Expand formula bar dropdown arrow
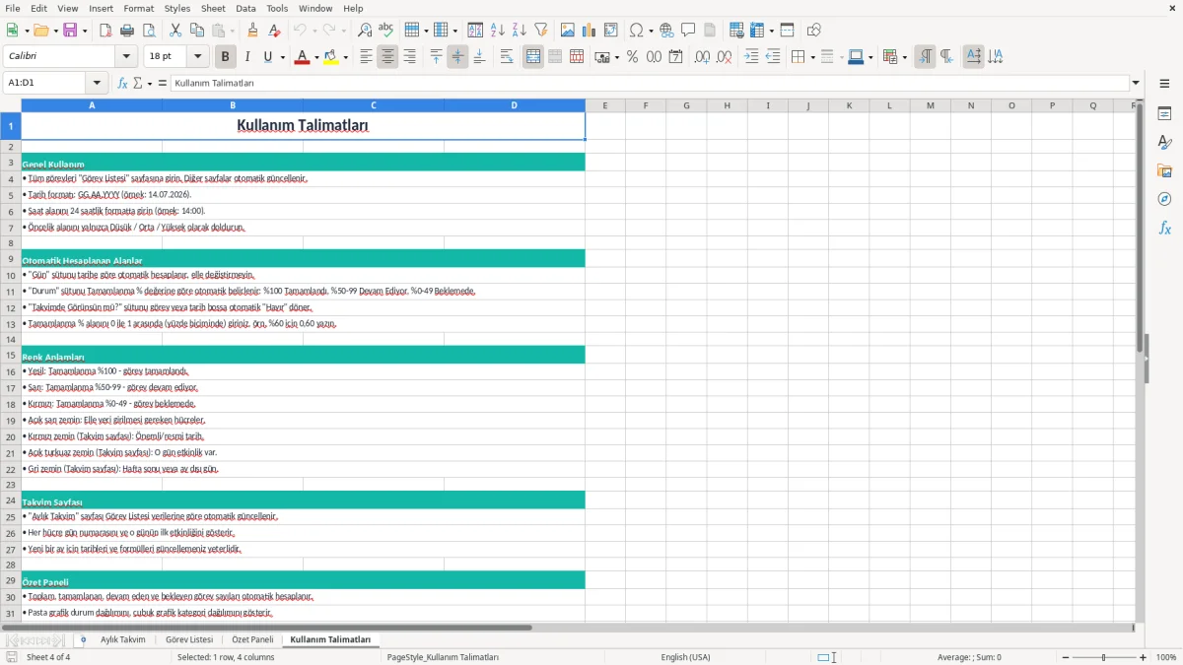1183x665 pixels. tap(1137, 84)
